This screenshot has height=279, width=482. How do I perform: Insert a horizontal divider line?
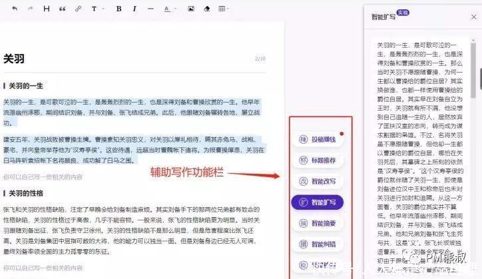point(150,9)
